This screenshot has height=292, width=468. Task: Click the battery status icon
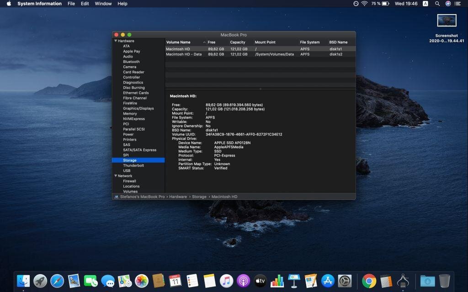[x=385, y=4]
